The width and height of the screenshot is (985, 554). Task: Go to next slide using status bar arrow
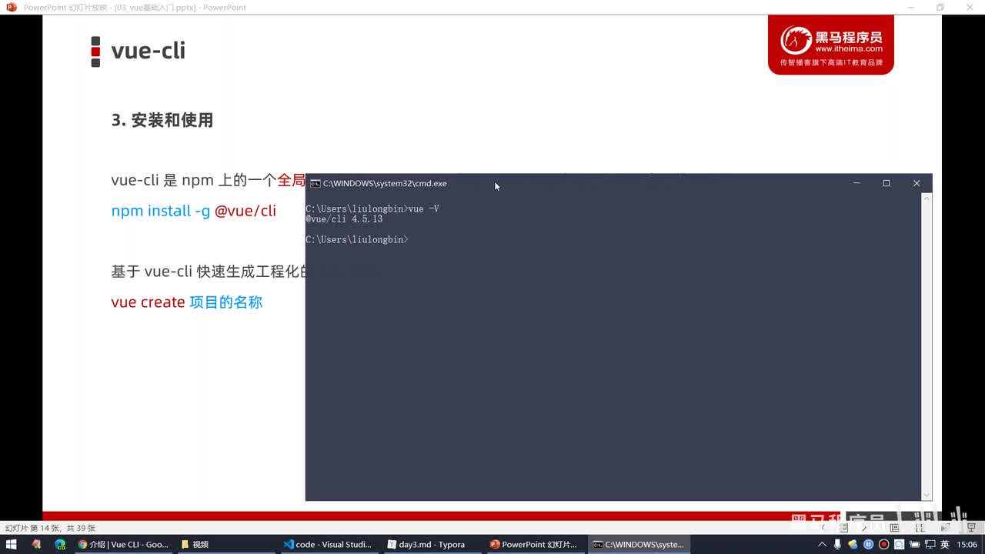click(x=864, y=528)
